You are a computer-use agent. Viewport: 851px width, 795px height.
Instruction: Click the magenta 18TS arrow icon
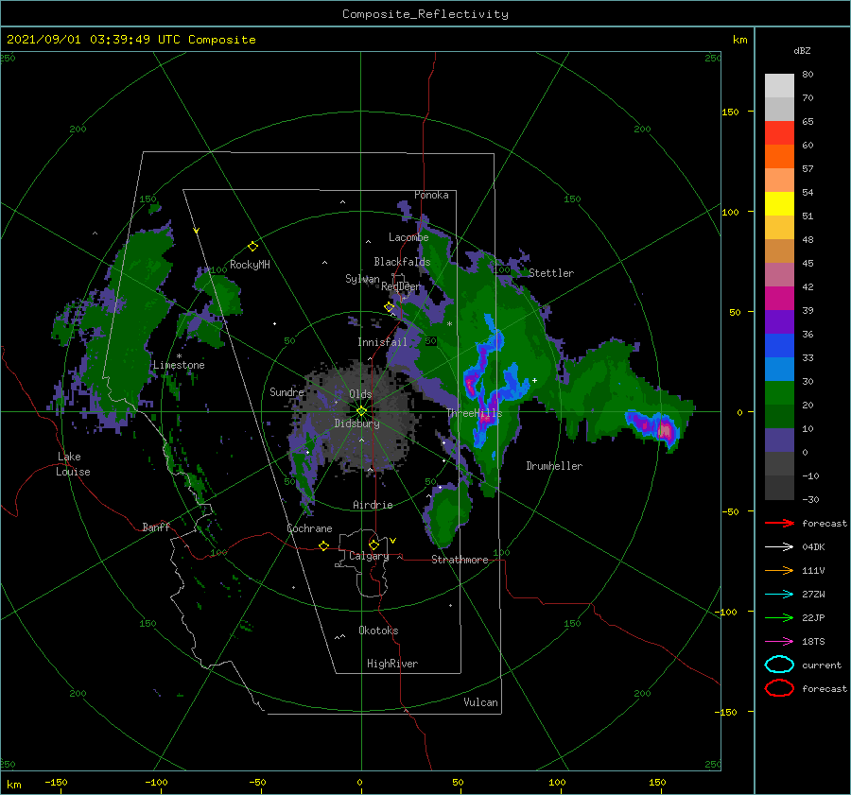(x=779, y=642)
